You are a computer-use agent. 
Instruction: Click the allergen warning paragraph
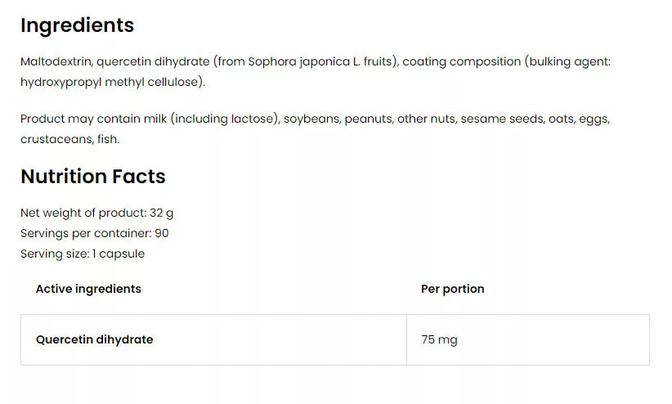point(315,128)
